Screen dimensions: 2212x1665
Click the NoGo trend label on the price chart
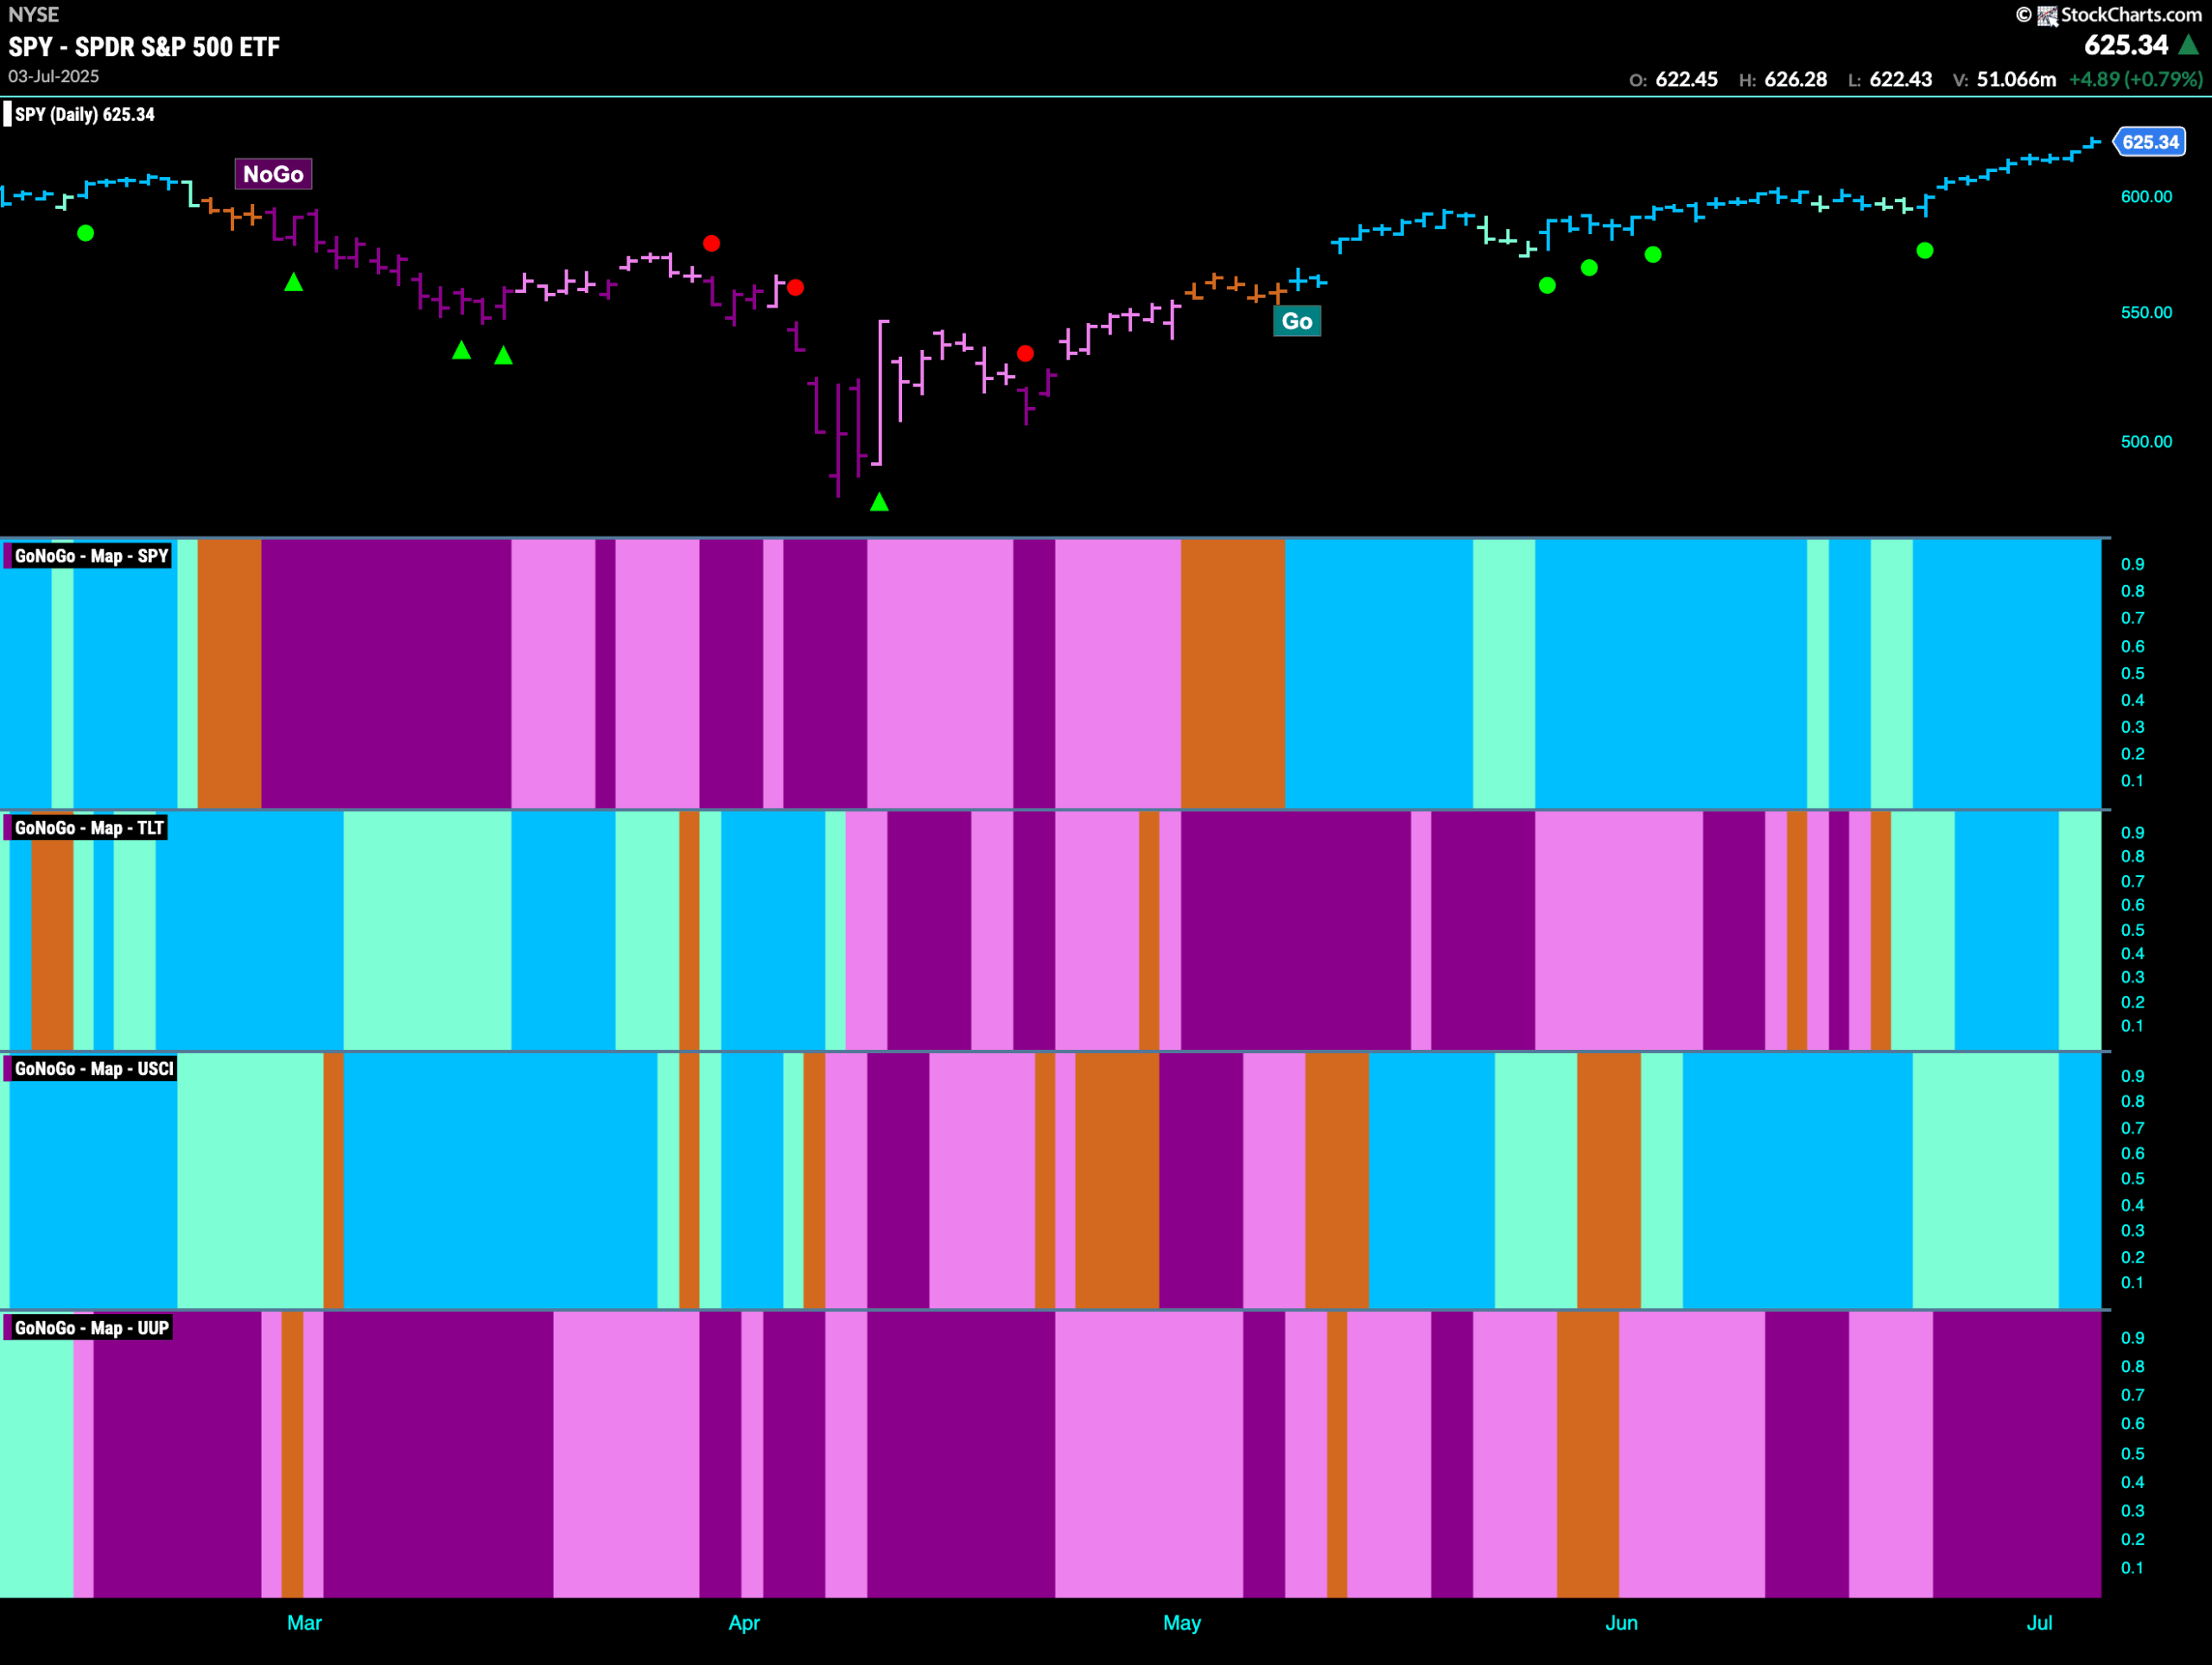point(273,174)
